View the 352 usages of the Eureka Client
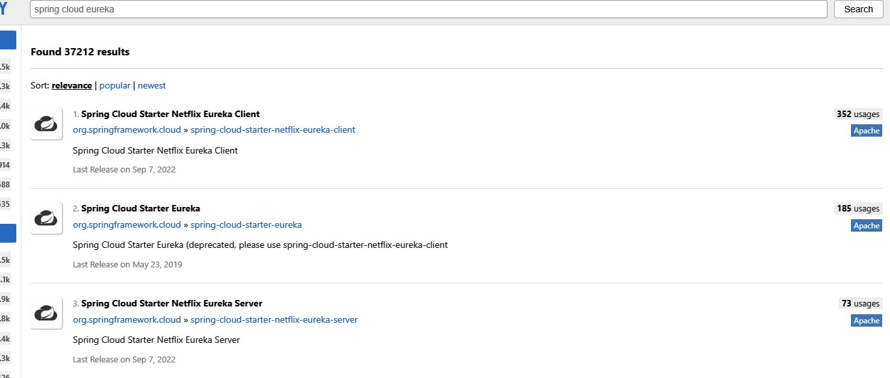The image size is (890, 378). (x=857, y=113)
